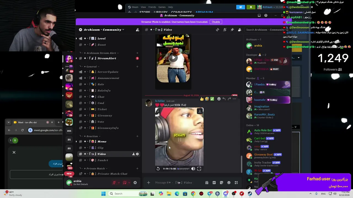This screenshot has width=353, height=198.
Task: Create channel in Private Match category
Action: pos(137,169)
